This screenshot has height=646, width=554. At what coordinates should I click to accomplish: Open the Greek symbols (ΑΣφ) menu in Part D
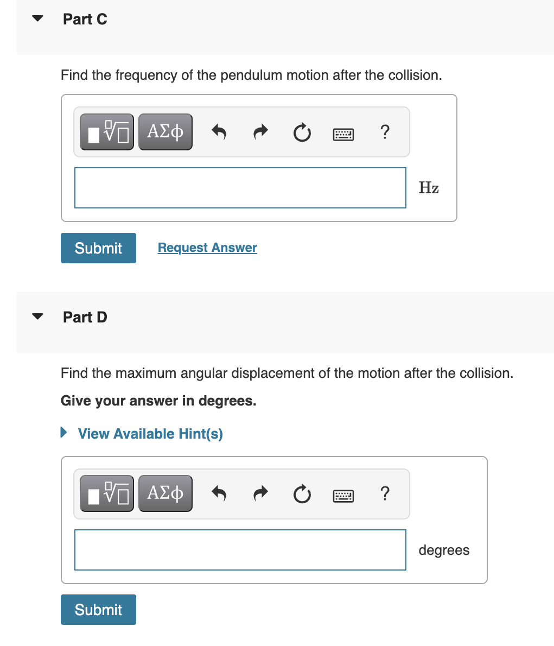click(x=165, y=493)
